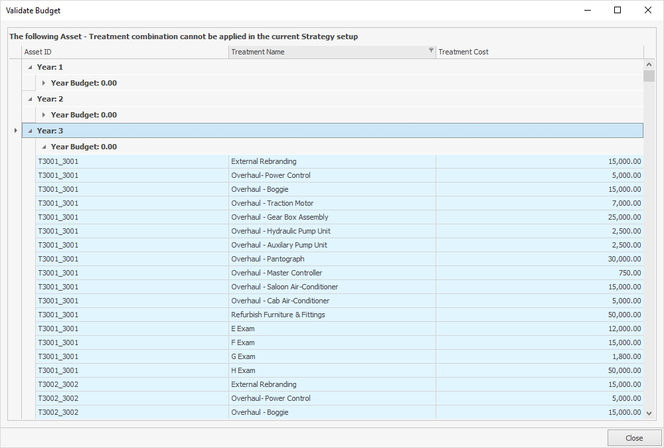This screenshot has height=448, width=664.
Task: Minimize the Validate Budget window
Action: point(588,10)
